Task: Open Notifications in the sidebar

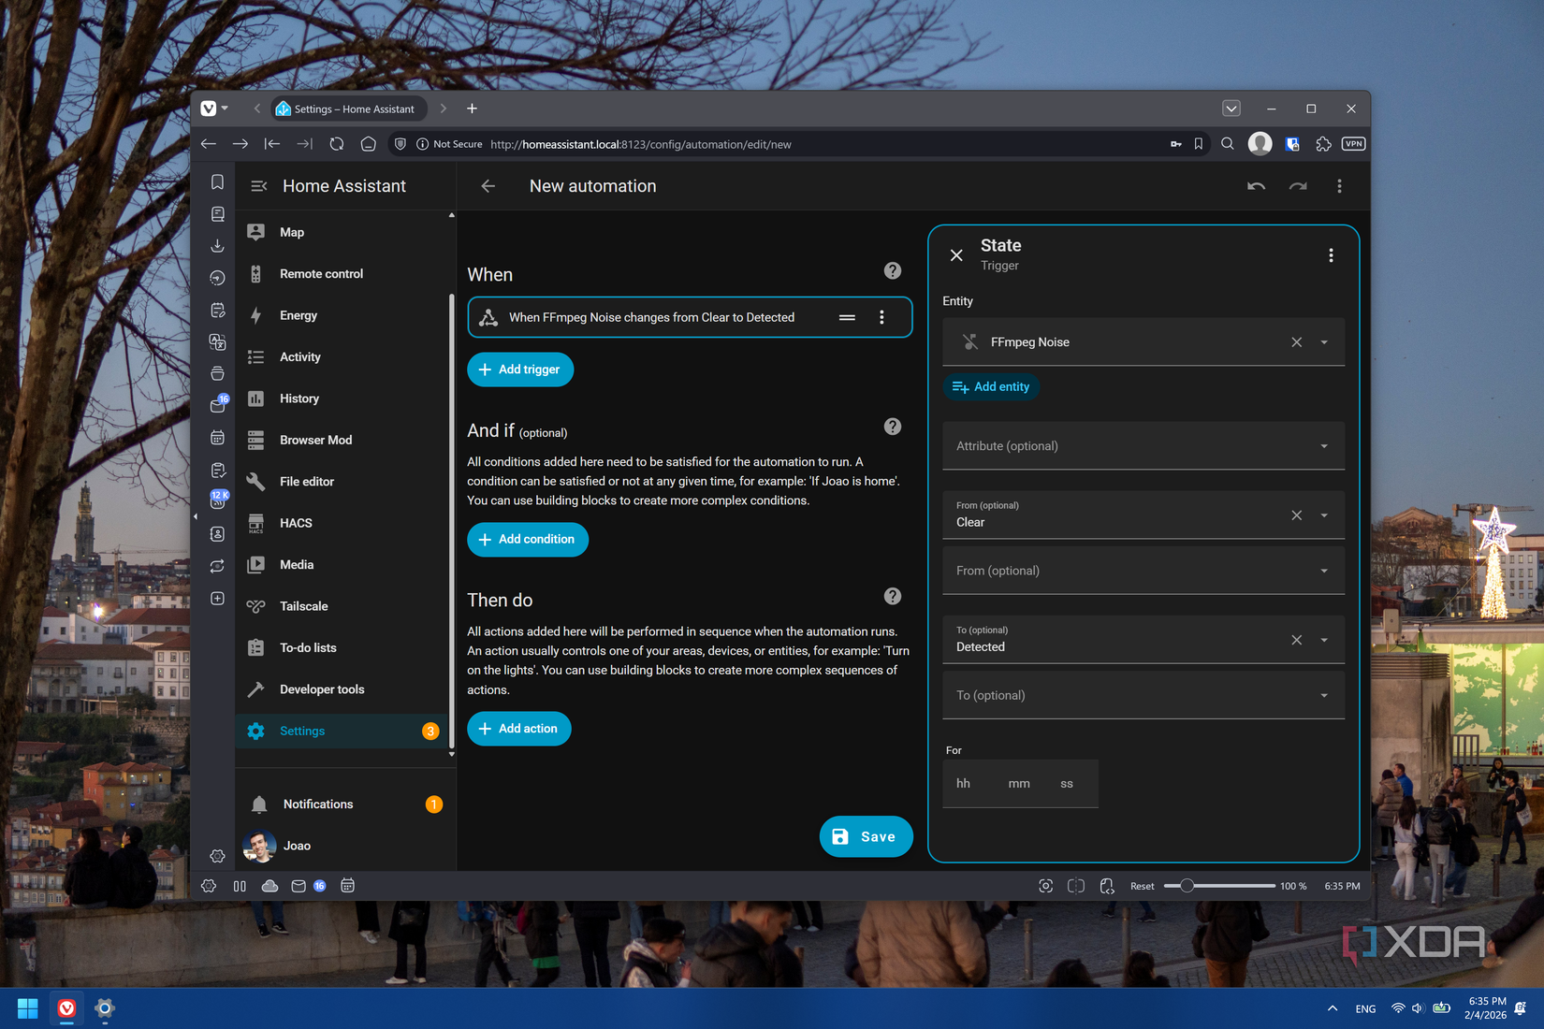Action: [342, 804]
